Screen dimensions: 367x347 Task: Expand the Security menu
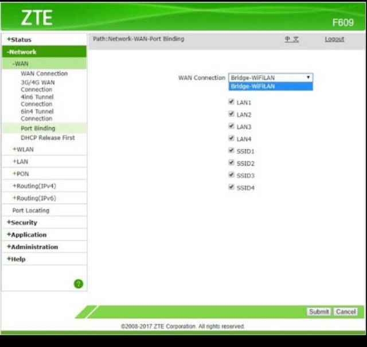tap(45, 223)
